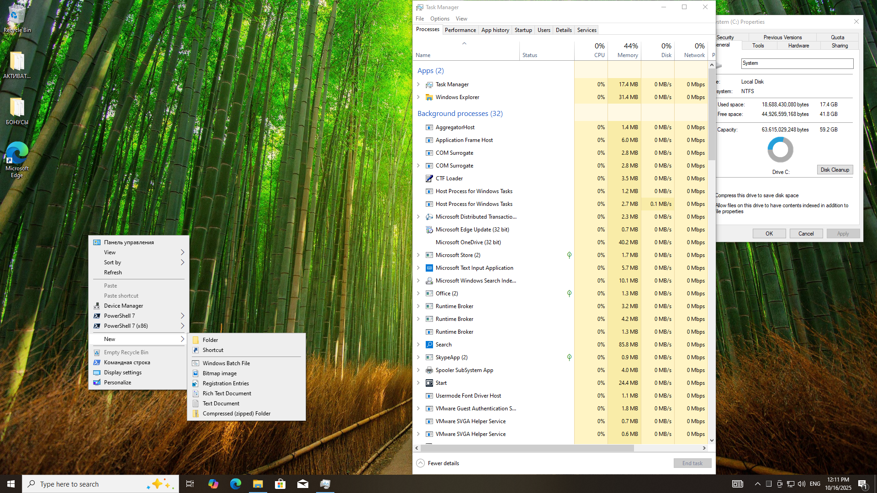Viewport: 877px width, 493px height.
Task: Click the volume icon in system tray
Action: pos(802,484)
